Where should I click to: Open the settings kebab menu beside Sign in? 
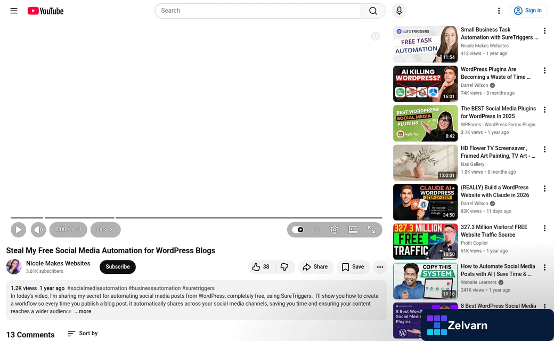[x=499, y=11]
